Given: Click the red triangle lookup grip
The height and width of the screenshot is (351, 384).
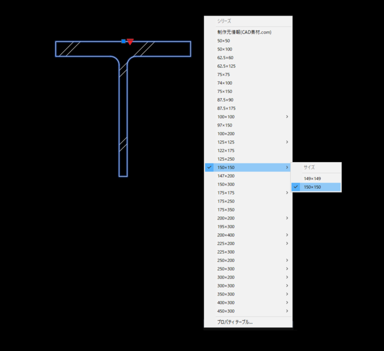Looking at the screenshot, I should [x=130, y=41].
